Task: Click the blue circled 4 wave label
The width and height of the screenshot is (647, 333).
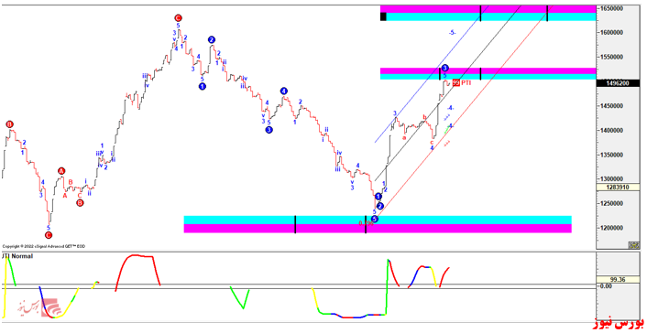Action: pyautogui.click(x=283, y=91)
